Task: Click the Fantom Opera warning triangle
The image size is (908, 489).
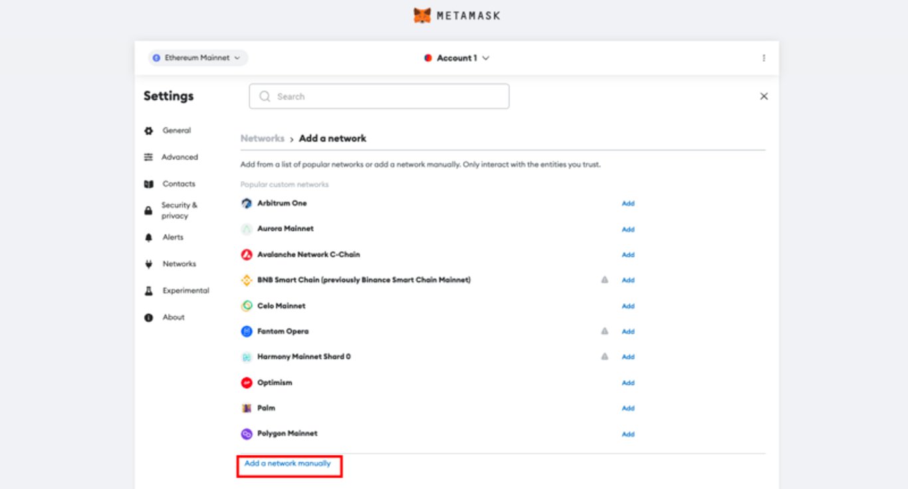Action: 605,331
